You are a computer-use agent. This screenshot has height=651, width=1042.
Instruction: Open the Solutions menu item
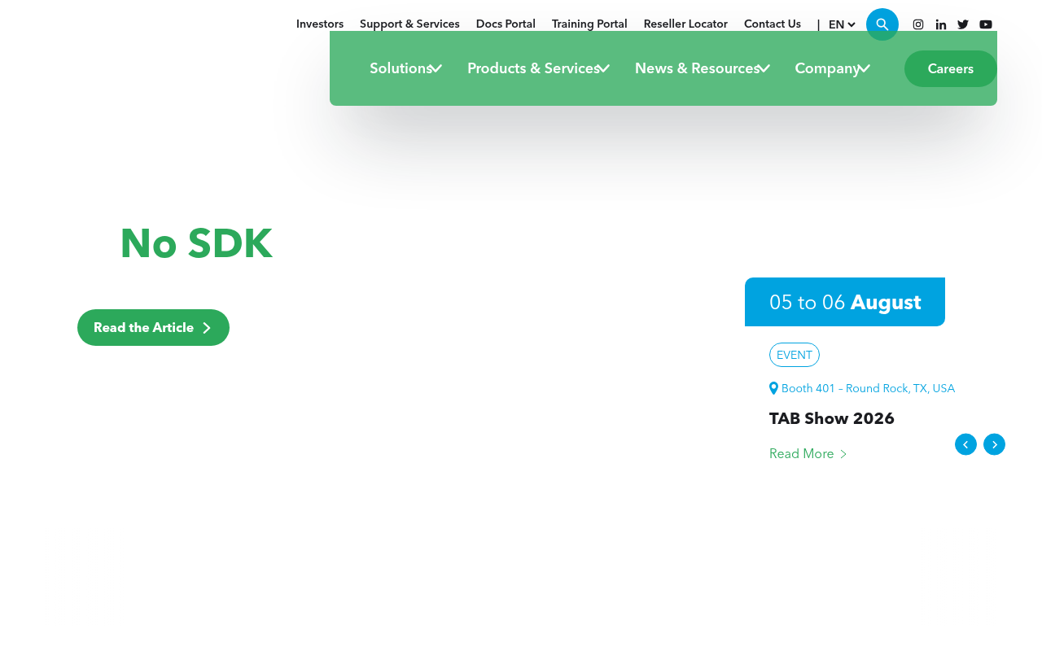pyautogui.click(x=401, y=68)
